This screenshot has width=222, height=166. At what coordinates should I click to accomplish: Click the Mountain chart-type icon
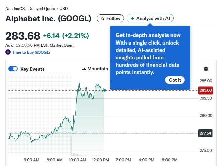click(x=84, y=69)
